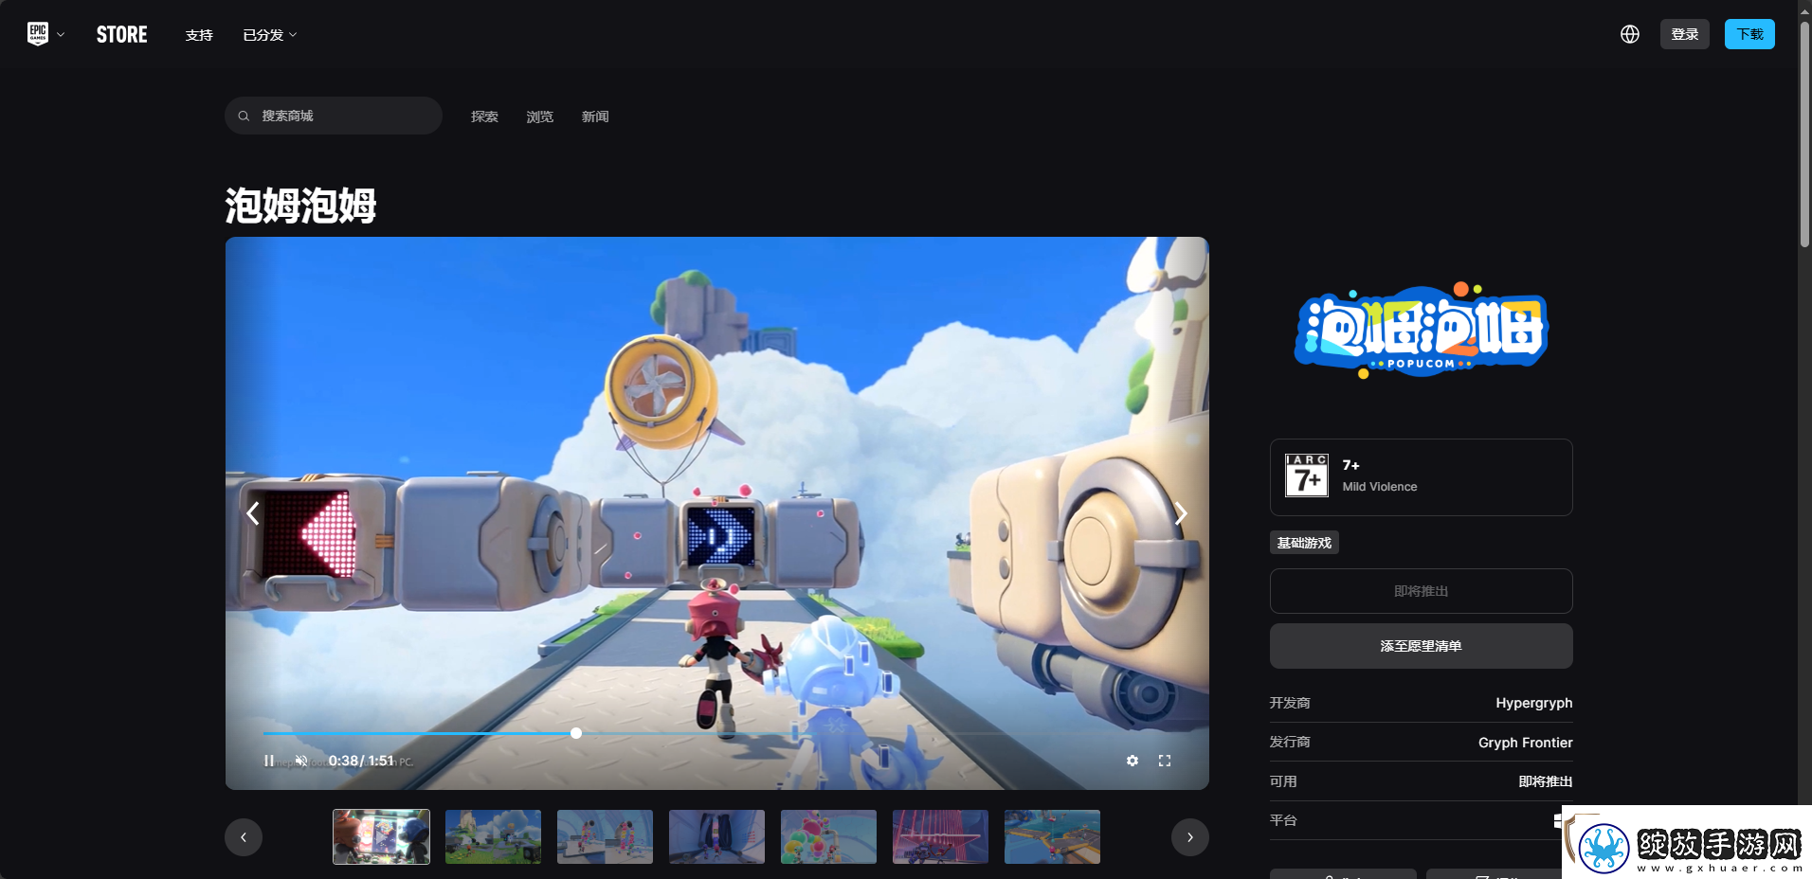Pause the trailer video
Screen dimensions: 1812x879
(x=269, y=761)
